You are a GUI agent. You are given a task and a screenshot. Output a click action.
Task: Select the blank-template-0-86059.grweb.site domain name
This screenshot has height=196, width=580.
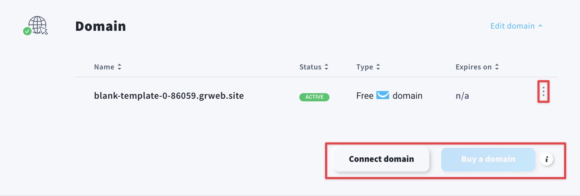click(169, 96)
